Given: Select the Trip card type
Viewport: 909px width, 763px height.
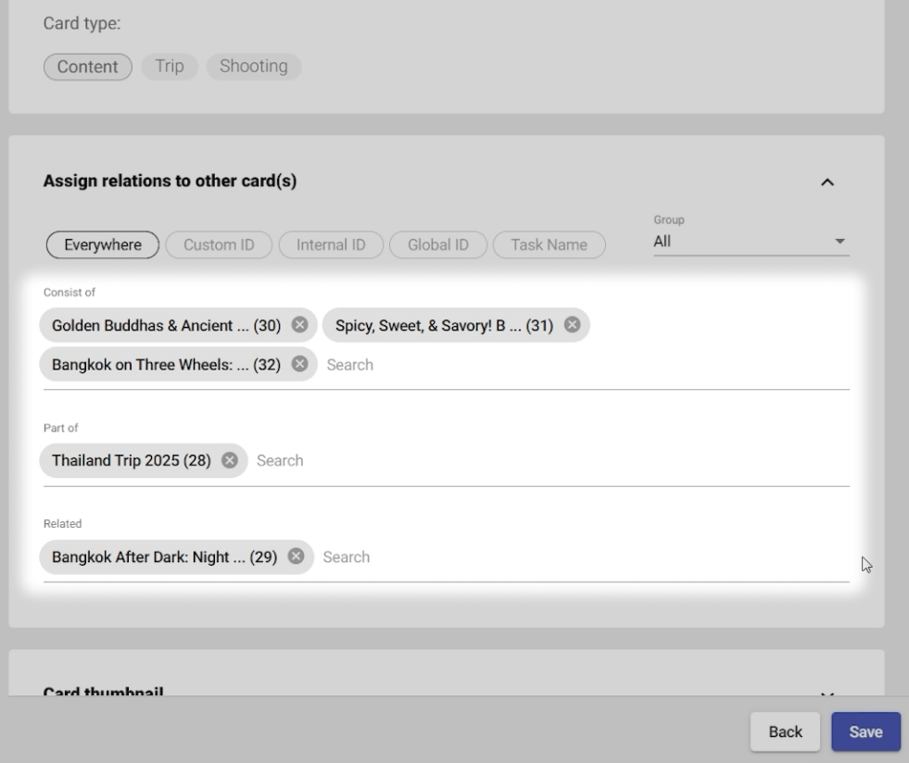Looking at the screenshot, I should (170, 67).
